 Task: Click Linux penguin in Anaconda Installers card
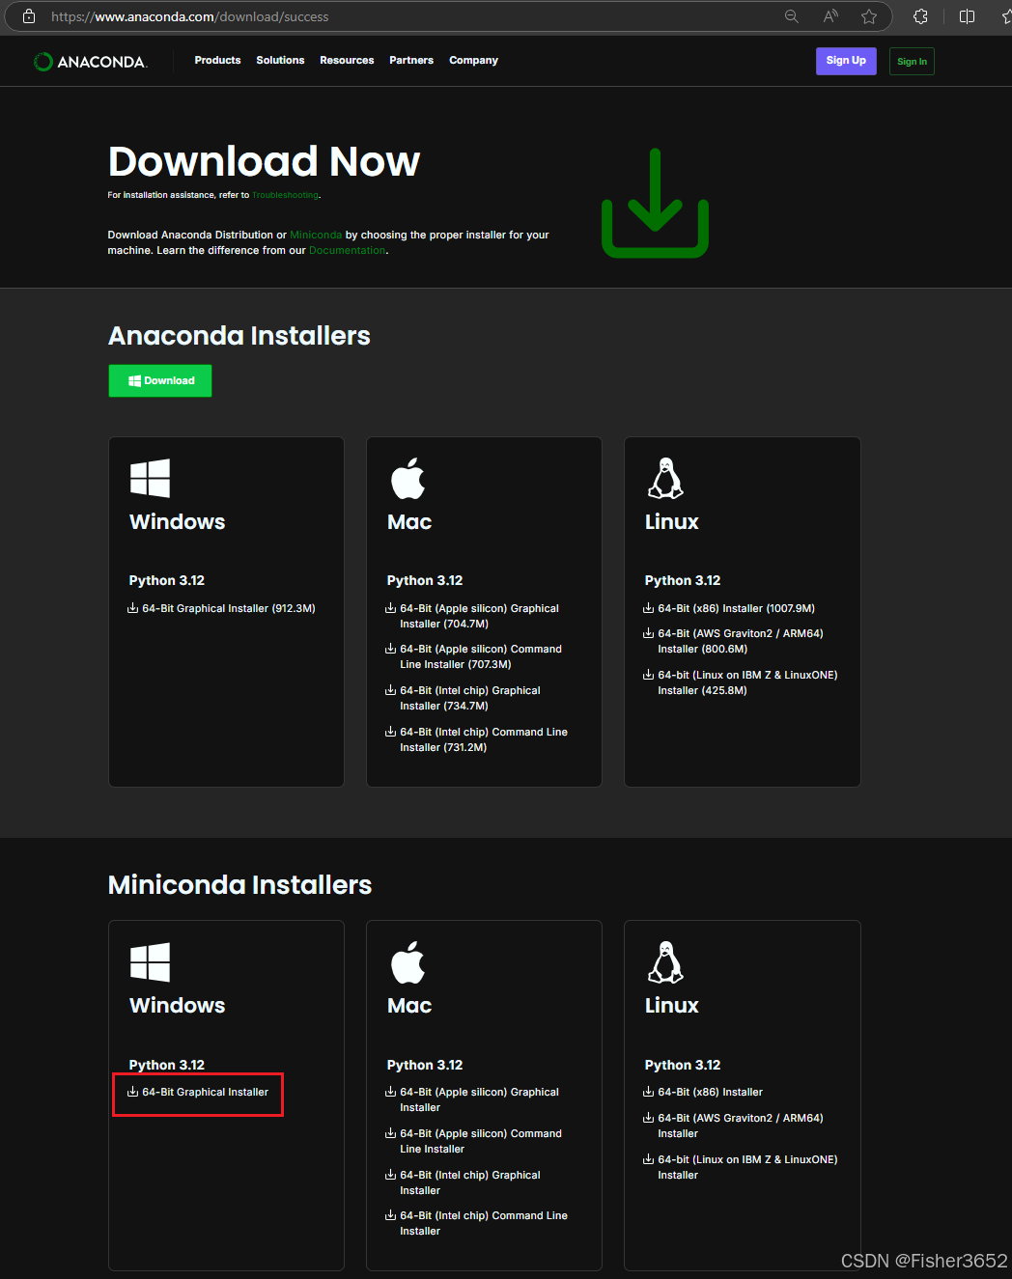(665, 478)
